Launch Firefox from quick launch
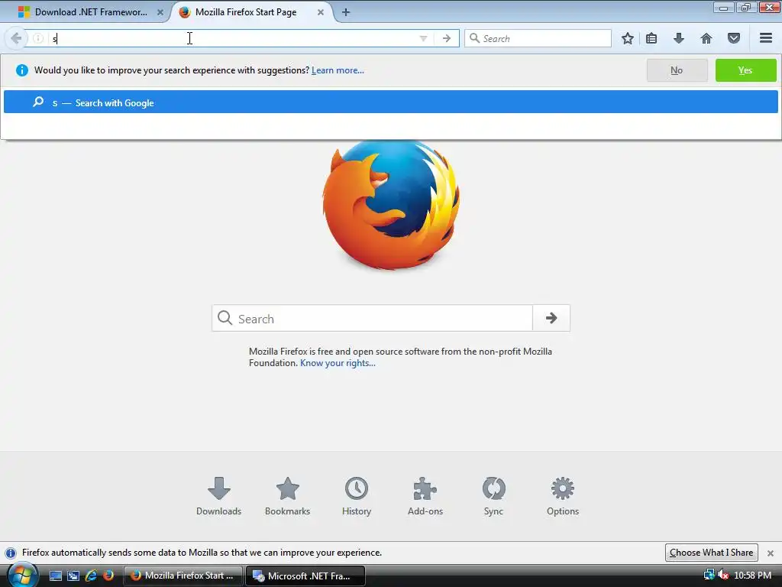Image resolution: width=782 pixels, height=587 pixels. click(x=108, y=576)
